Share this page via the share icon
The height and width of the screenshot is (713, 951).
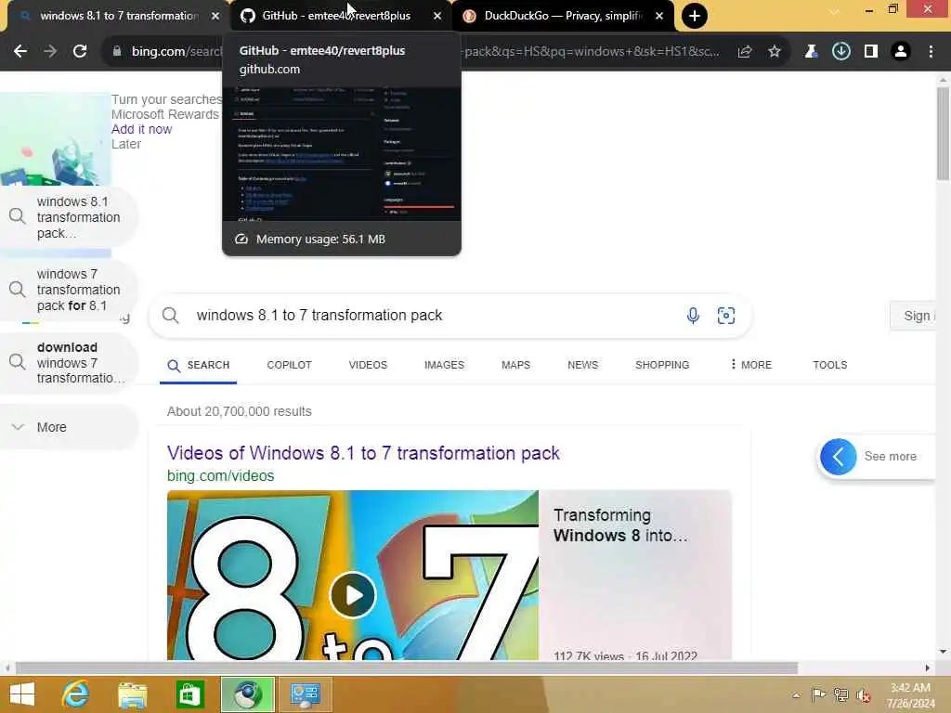[745, 52]
